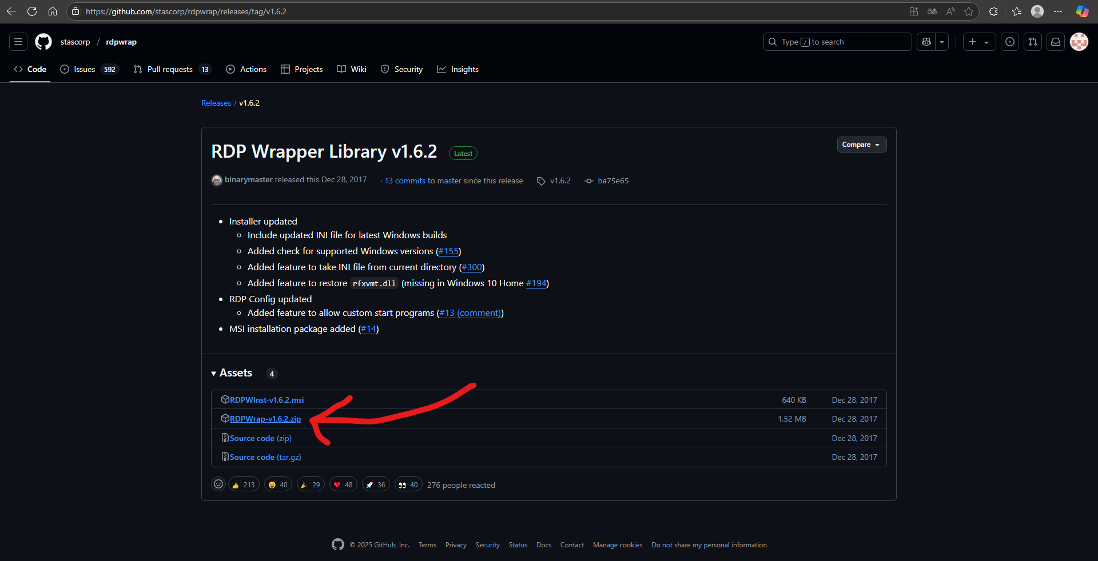Click the footer Manage cookies link
The image size is (1098, 561).
[x=618, y=545]
